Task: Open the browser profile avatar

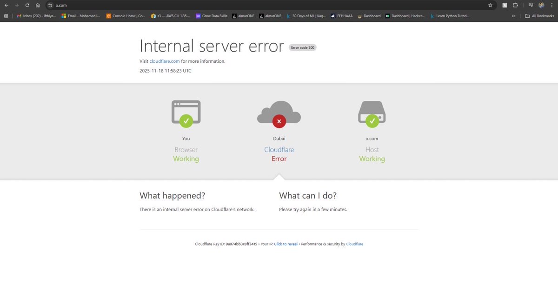Action: [541, 6]
